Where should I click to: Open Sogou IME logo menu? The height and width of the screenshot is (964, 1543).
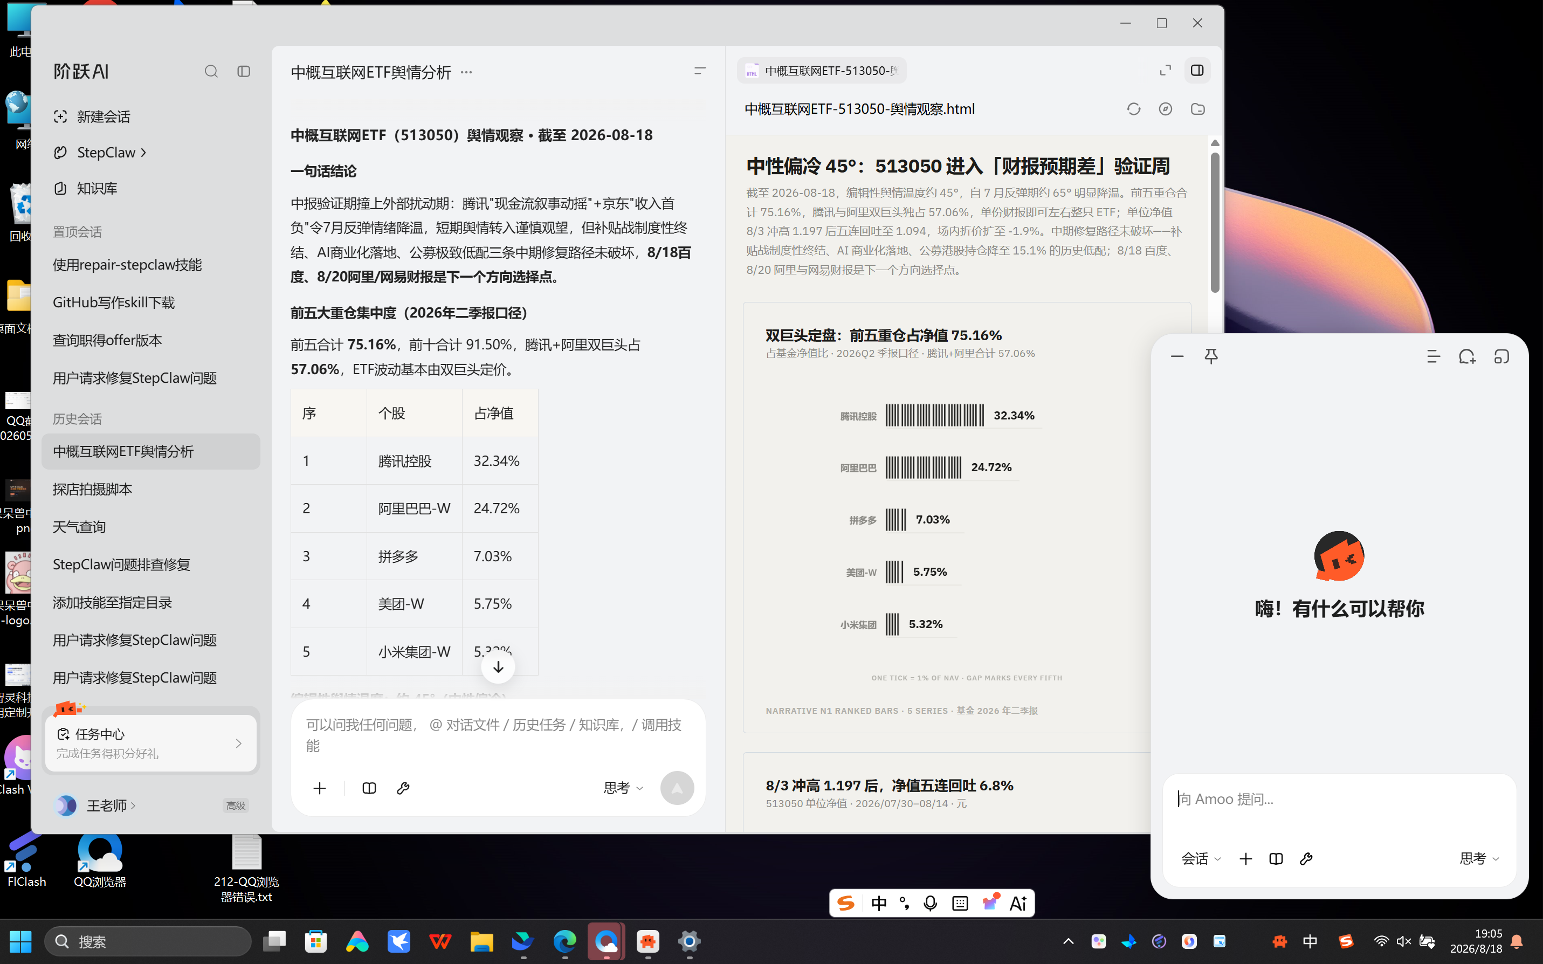[x=846, y=904]
